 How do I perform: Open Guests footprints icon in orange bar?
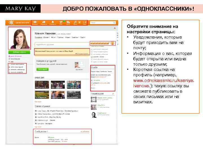click(61, 22)
